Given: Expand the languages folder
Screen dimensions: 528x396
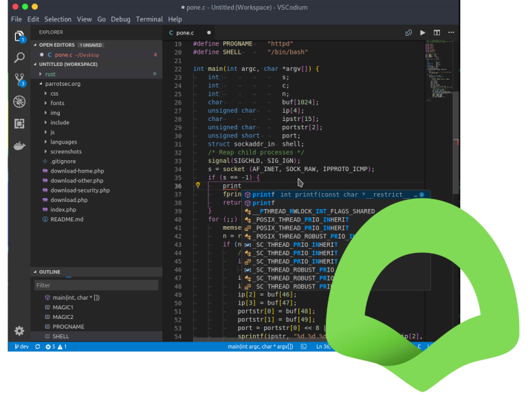Looking at the screenshot, I should [46, 142].
